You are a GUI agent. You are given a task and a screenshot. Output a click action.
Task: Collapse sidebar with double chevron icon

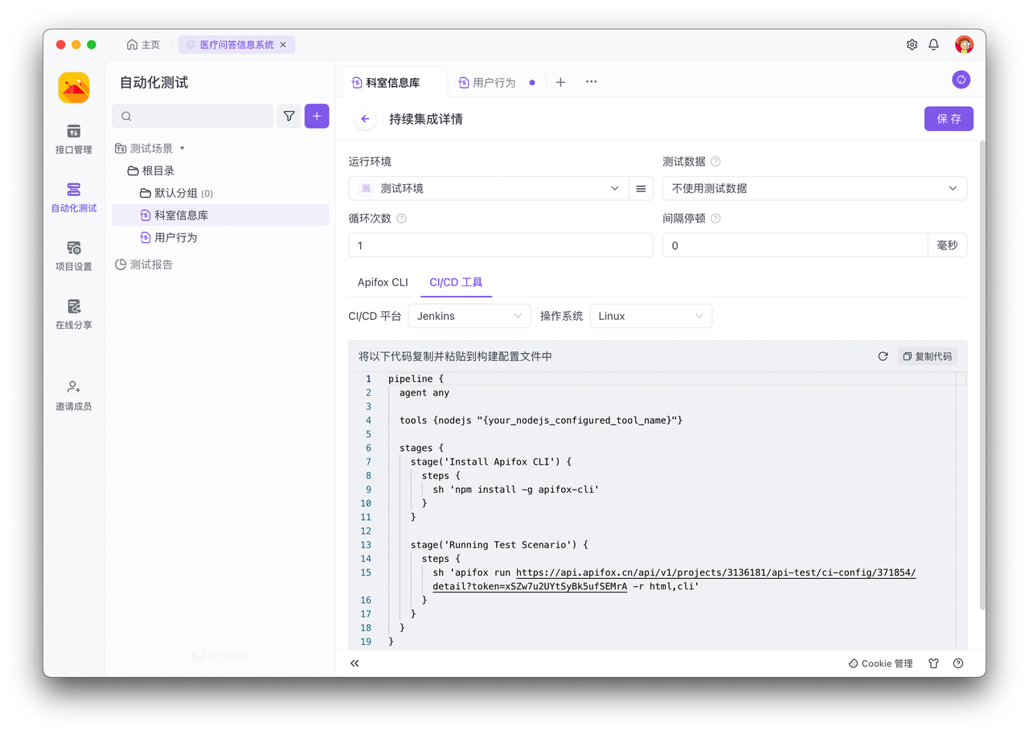(355, 663)
